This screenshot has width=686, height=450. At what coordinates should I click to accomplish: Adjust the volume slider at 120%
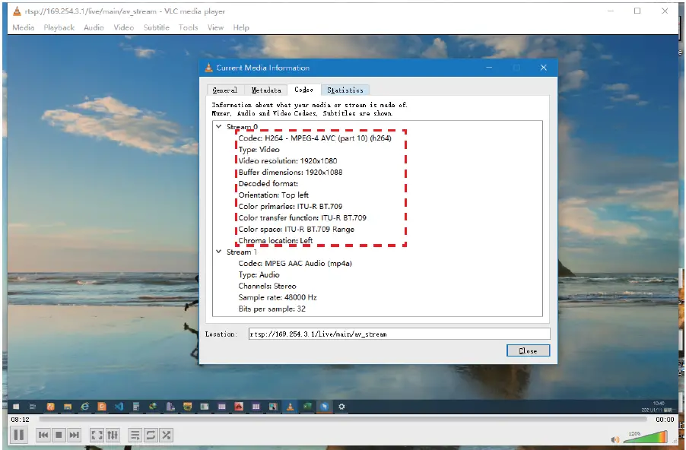click(646, 437)
